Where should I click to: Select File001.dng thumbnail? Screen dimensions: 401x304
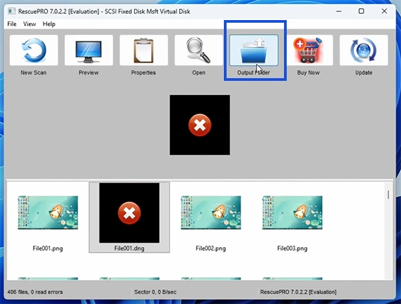tap(129, 212)
